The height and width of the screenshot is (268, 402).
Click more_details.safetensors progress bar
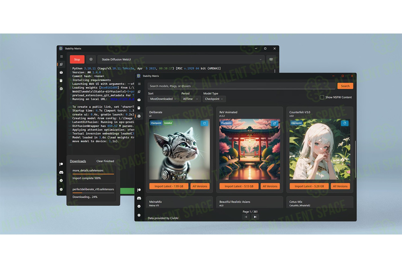point(93,174)
